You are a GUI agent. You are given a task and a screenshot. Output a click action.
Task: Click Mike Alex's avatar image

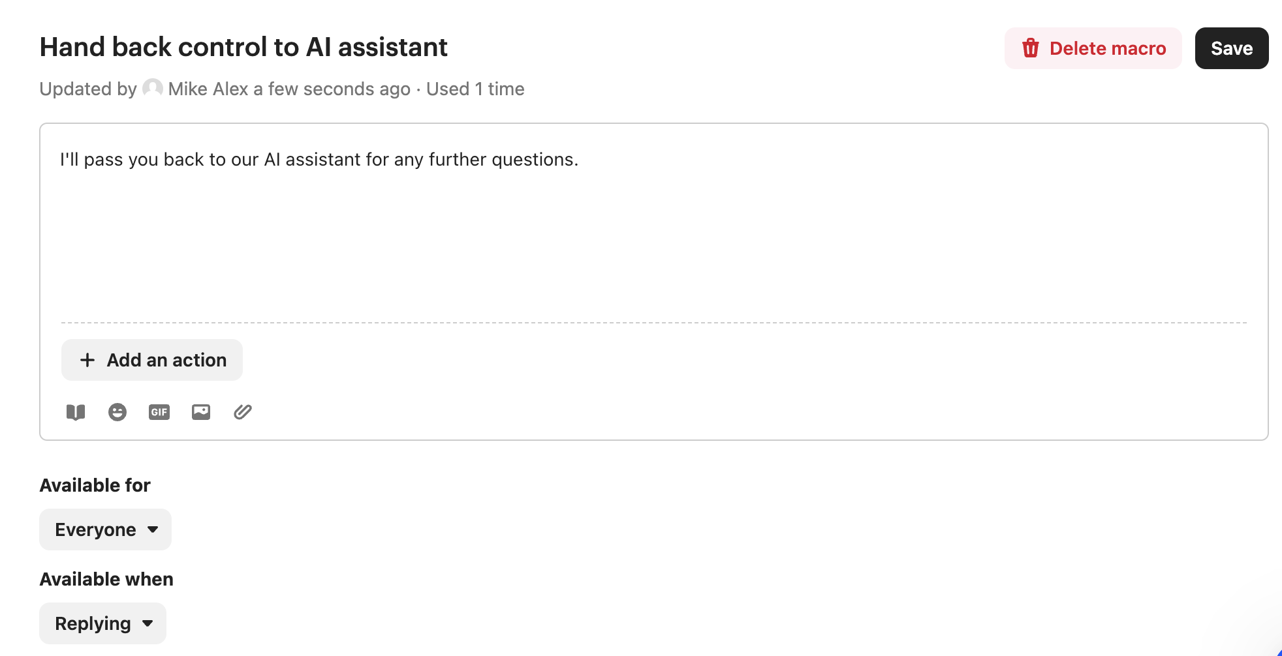click(x=153, y=88)
